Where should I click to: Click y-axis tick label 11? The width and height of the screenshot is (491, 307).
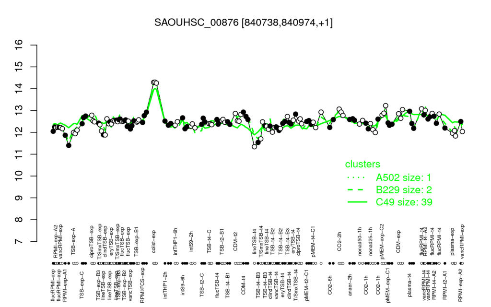click(x=19, y=154)
